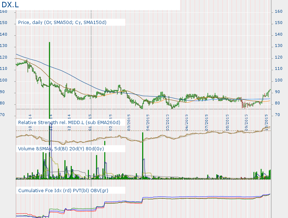Click the 110 value on the left price axis
This screenshot has width=288, height=218.
coord(4,68)
